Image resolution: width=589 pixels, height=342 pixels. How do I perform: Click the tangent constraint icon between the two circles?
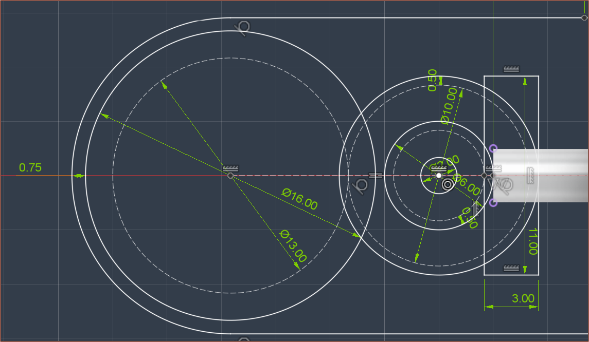pyautogui.click(x=362, y=184)
